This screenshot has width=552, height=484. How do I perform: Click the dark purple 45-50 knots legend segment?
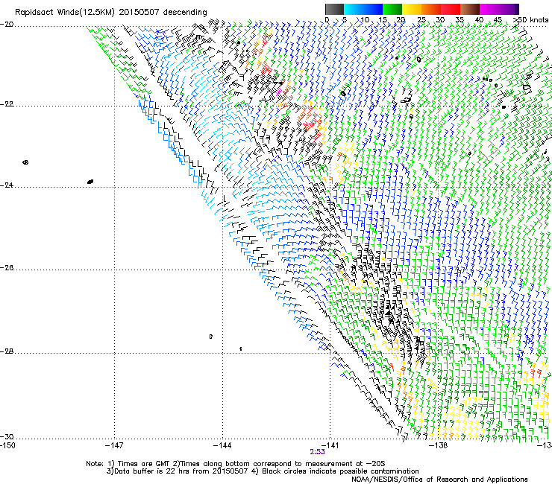click(x=509, y=9)
